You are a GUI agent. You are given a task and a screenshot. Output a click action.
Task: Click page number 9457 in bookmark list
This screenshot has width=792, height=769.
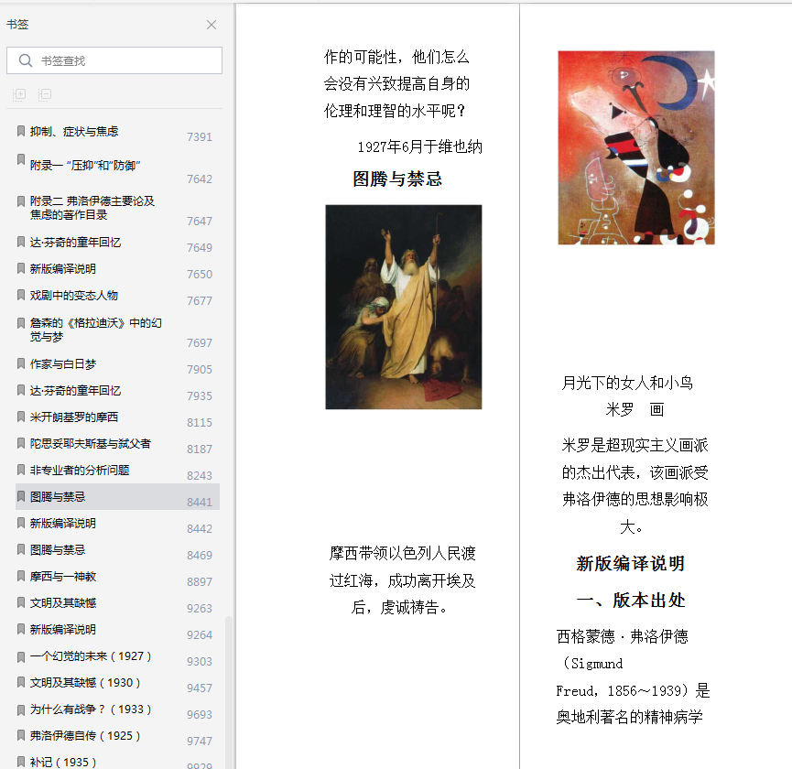[200, 688]
